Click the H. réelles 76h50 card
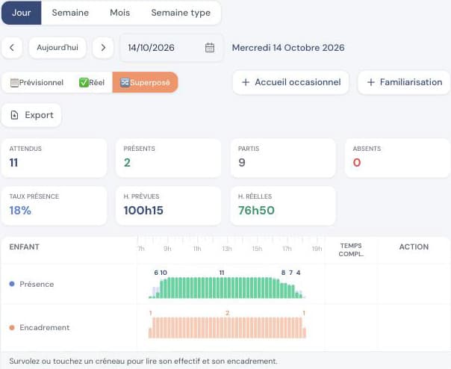Viewport: 451px width, 369px height. point(283,206)
